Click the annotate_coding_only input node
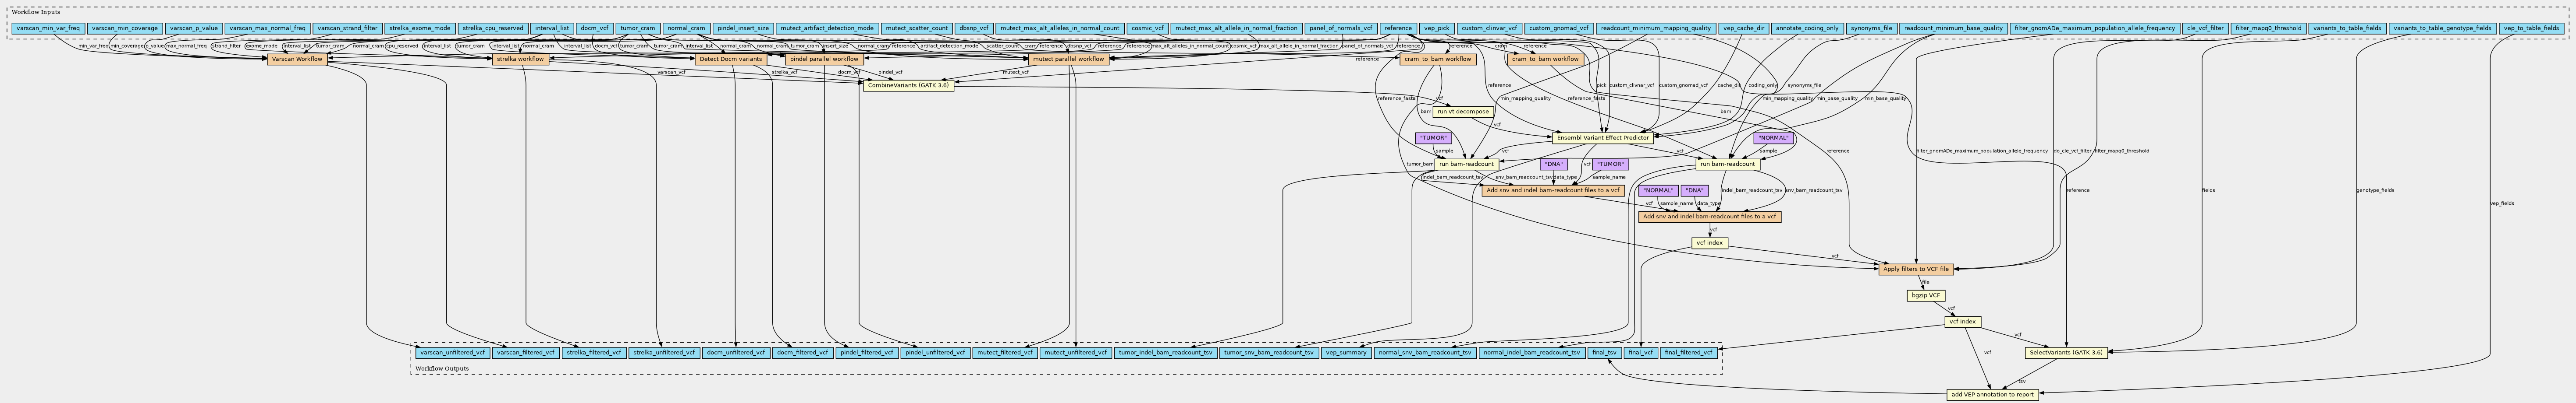The height and width of the screenshot is (403, 2576). [x=1807, y=29]
